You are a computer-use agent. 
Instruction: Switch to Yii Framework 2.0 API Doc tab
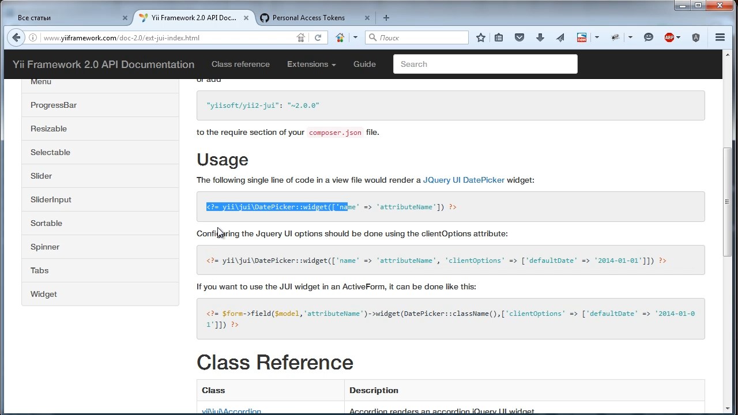point(194,18)
